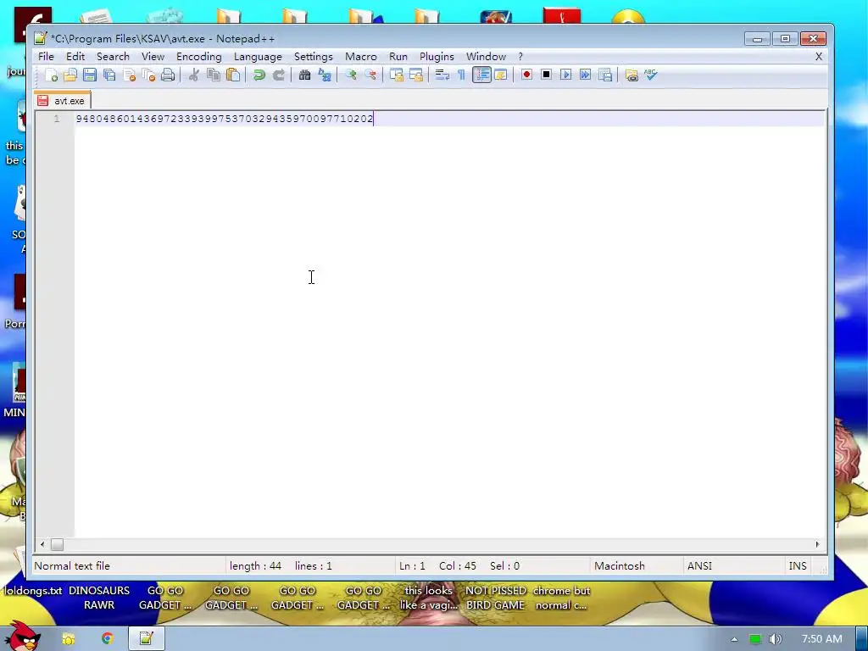Screen dimensions: 868x651
Task: Save the current file
Action: point(90,75)
